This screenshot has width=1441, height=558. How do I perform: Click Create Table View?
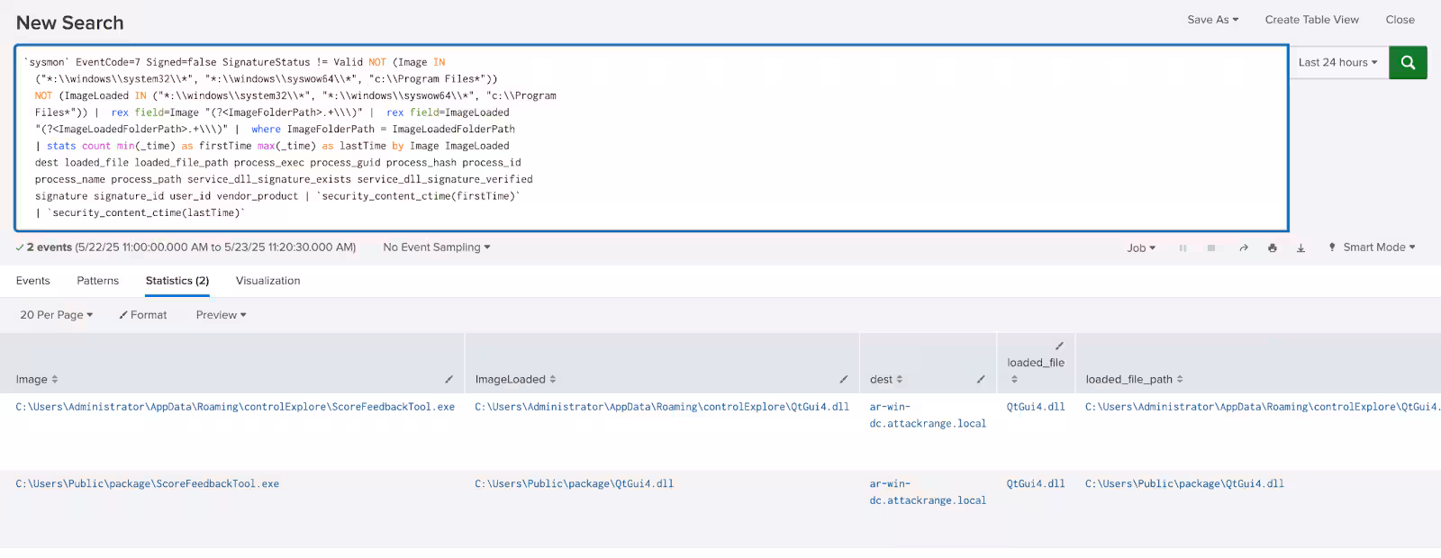click(1311, 20)
